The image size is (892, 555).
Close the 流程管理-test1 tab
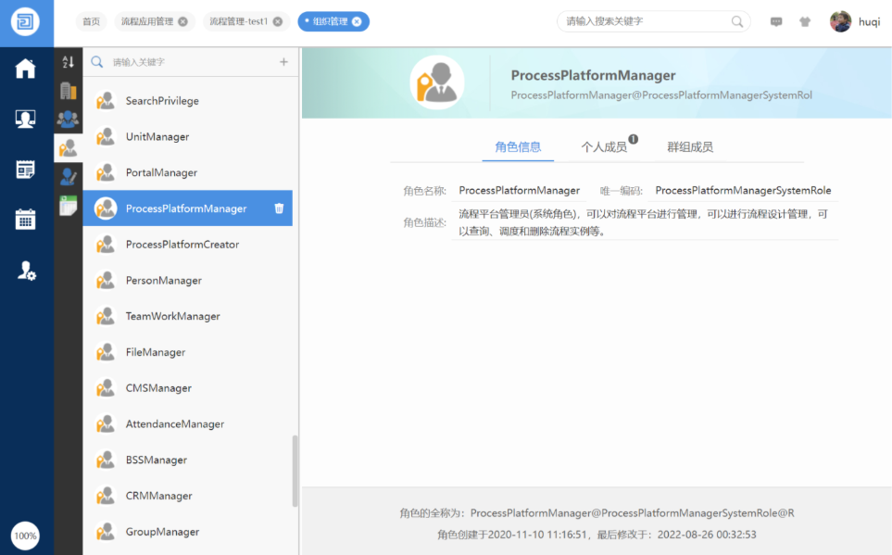point(277,21)
